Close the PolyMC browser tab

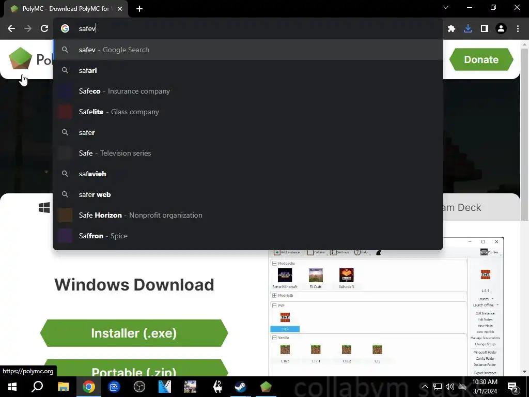(120, 9)
